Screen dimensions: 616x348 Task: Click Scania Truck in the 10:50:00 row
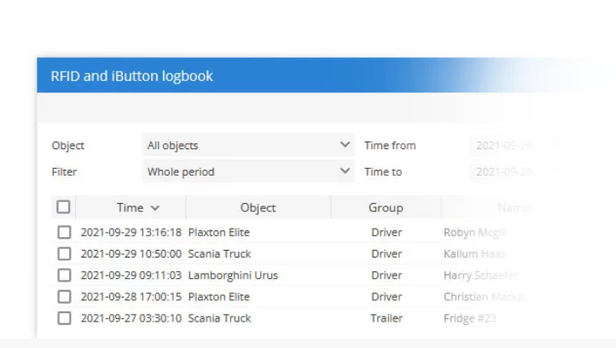[219, 253]
